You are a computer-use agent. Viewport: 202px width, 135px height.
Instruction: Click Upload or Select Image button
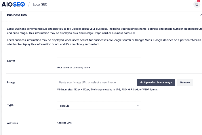tap(156, 82)
